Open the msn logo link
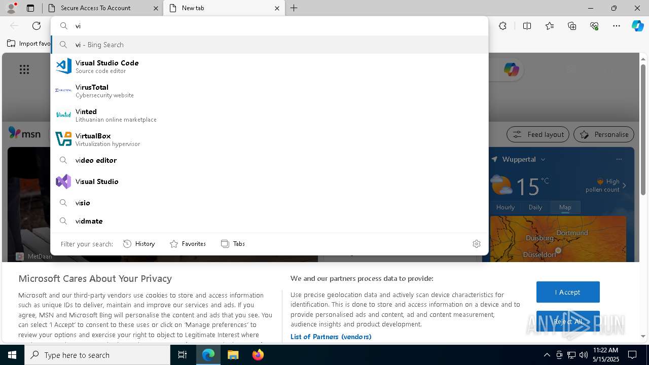 point(24,133)
